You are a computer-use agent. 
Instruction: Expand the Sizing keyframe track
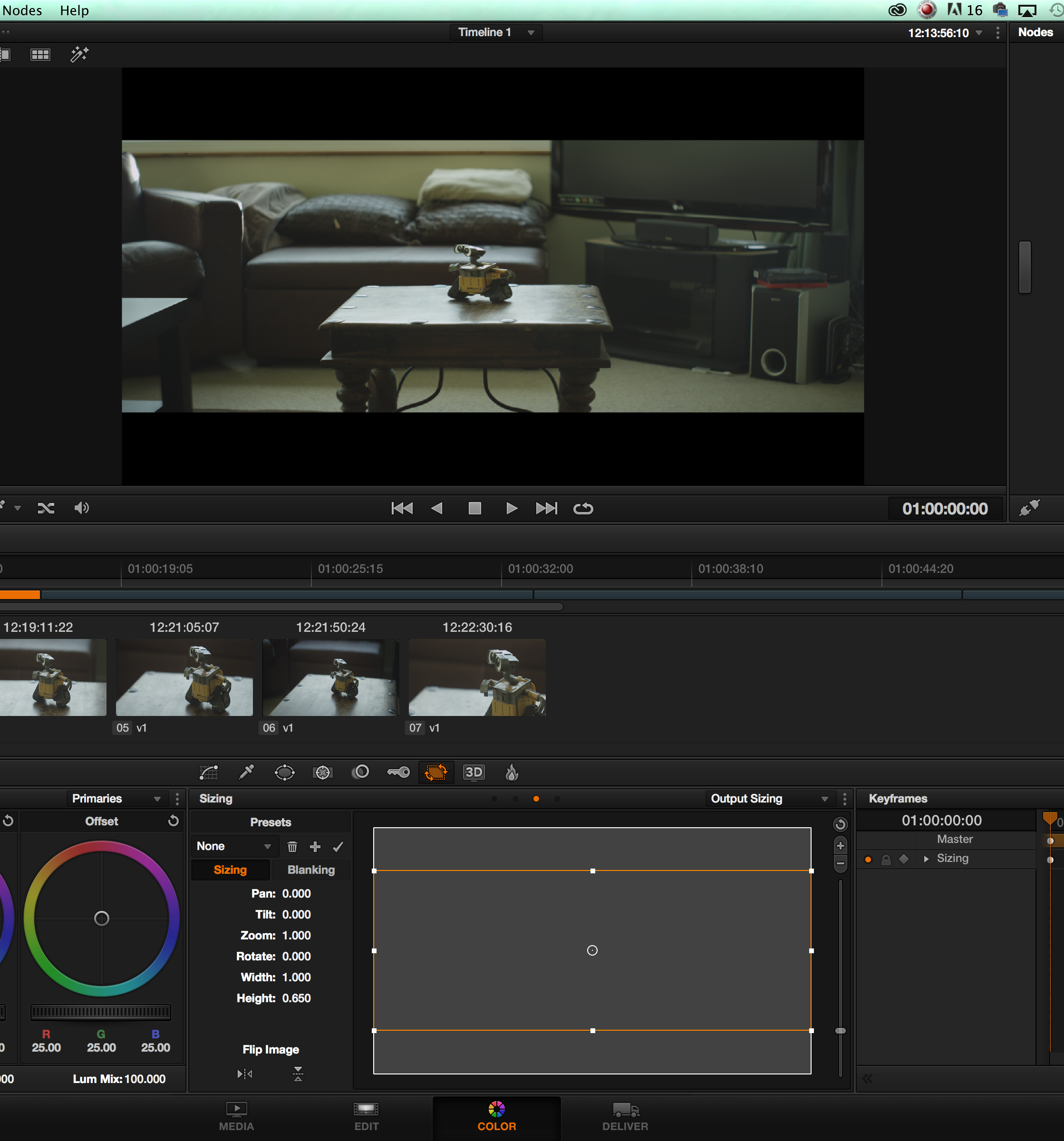pos(926,859)
